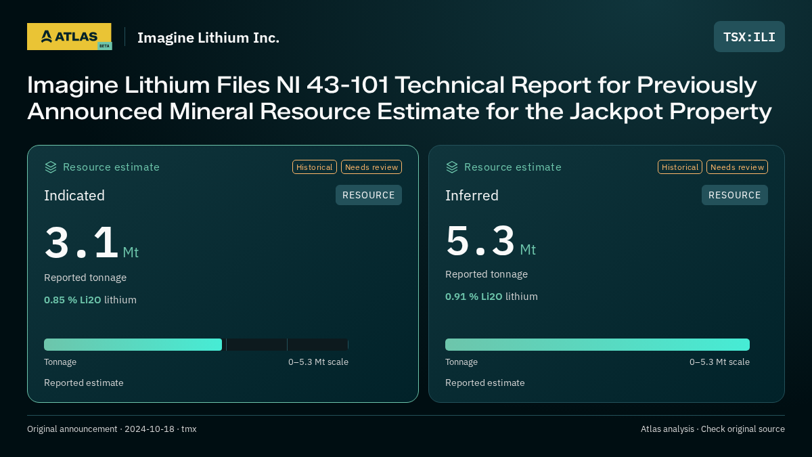Image resolution: width=812 pixels, height=457 pixels.
Task: Click the Indicated category label
Action: (74, 196)
